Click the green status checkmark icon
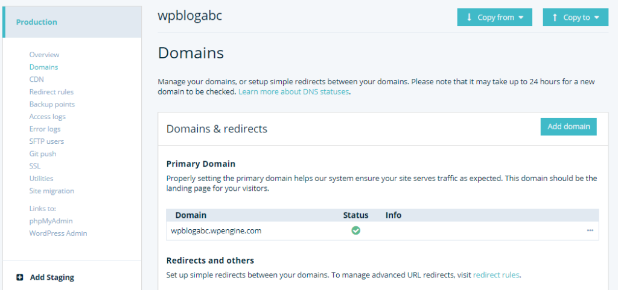The height and width of the screenshot is (290, 618). click(355, 230)
